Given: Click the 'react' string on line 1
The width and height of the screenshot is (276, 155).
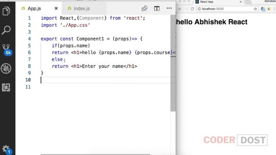Looking at the screenshot, I should tap(133, 18).
